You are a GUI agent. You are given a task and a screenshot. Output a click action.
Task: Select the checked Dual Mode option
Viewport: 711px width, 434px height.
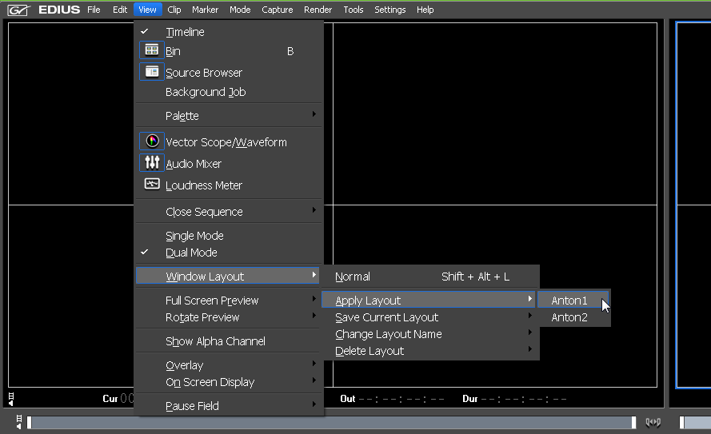(x=191, y=253)
